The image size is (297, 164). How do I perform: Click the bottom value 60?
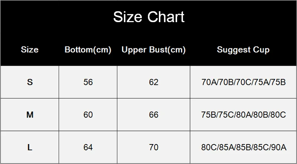[x=88, y=115]
